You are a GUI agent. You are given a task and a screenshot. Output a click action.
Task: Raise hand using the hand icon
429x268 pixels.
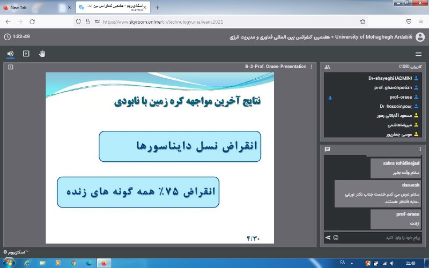42,54
